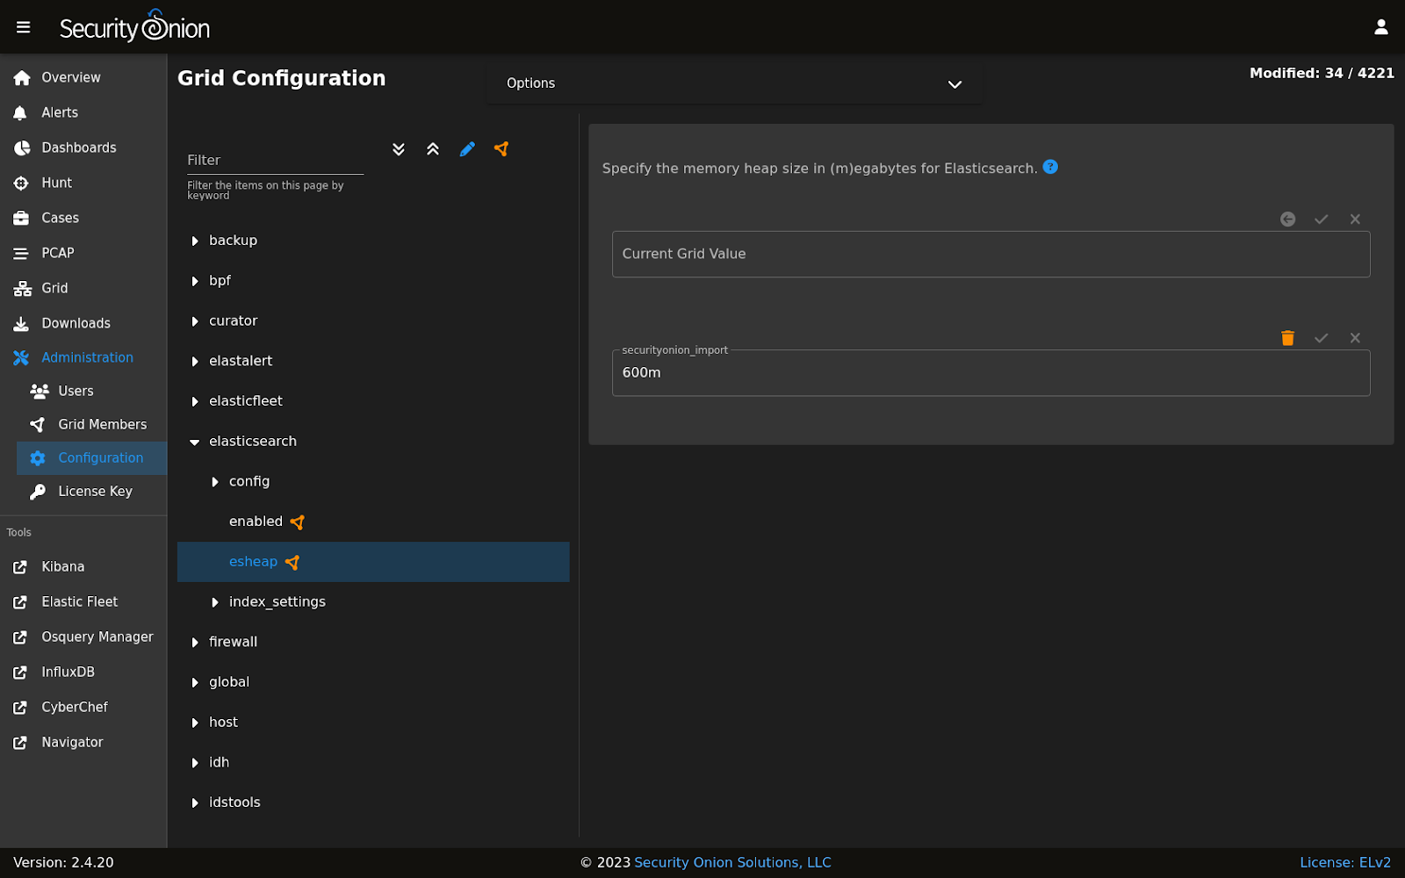Viewport: 1405px width, 878px height.
Task: Cancel the securityonion_import edit with X
Action: [x=1355, y=338]
